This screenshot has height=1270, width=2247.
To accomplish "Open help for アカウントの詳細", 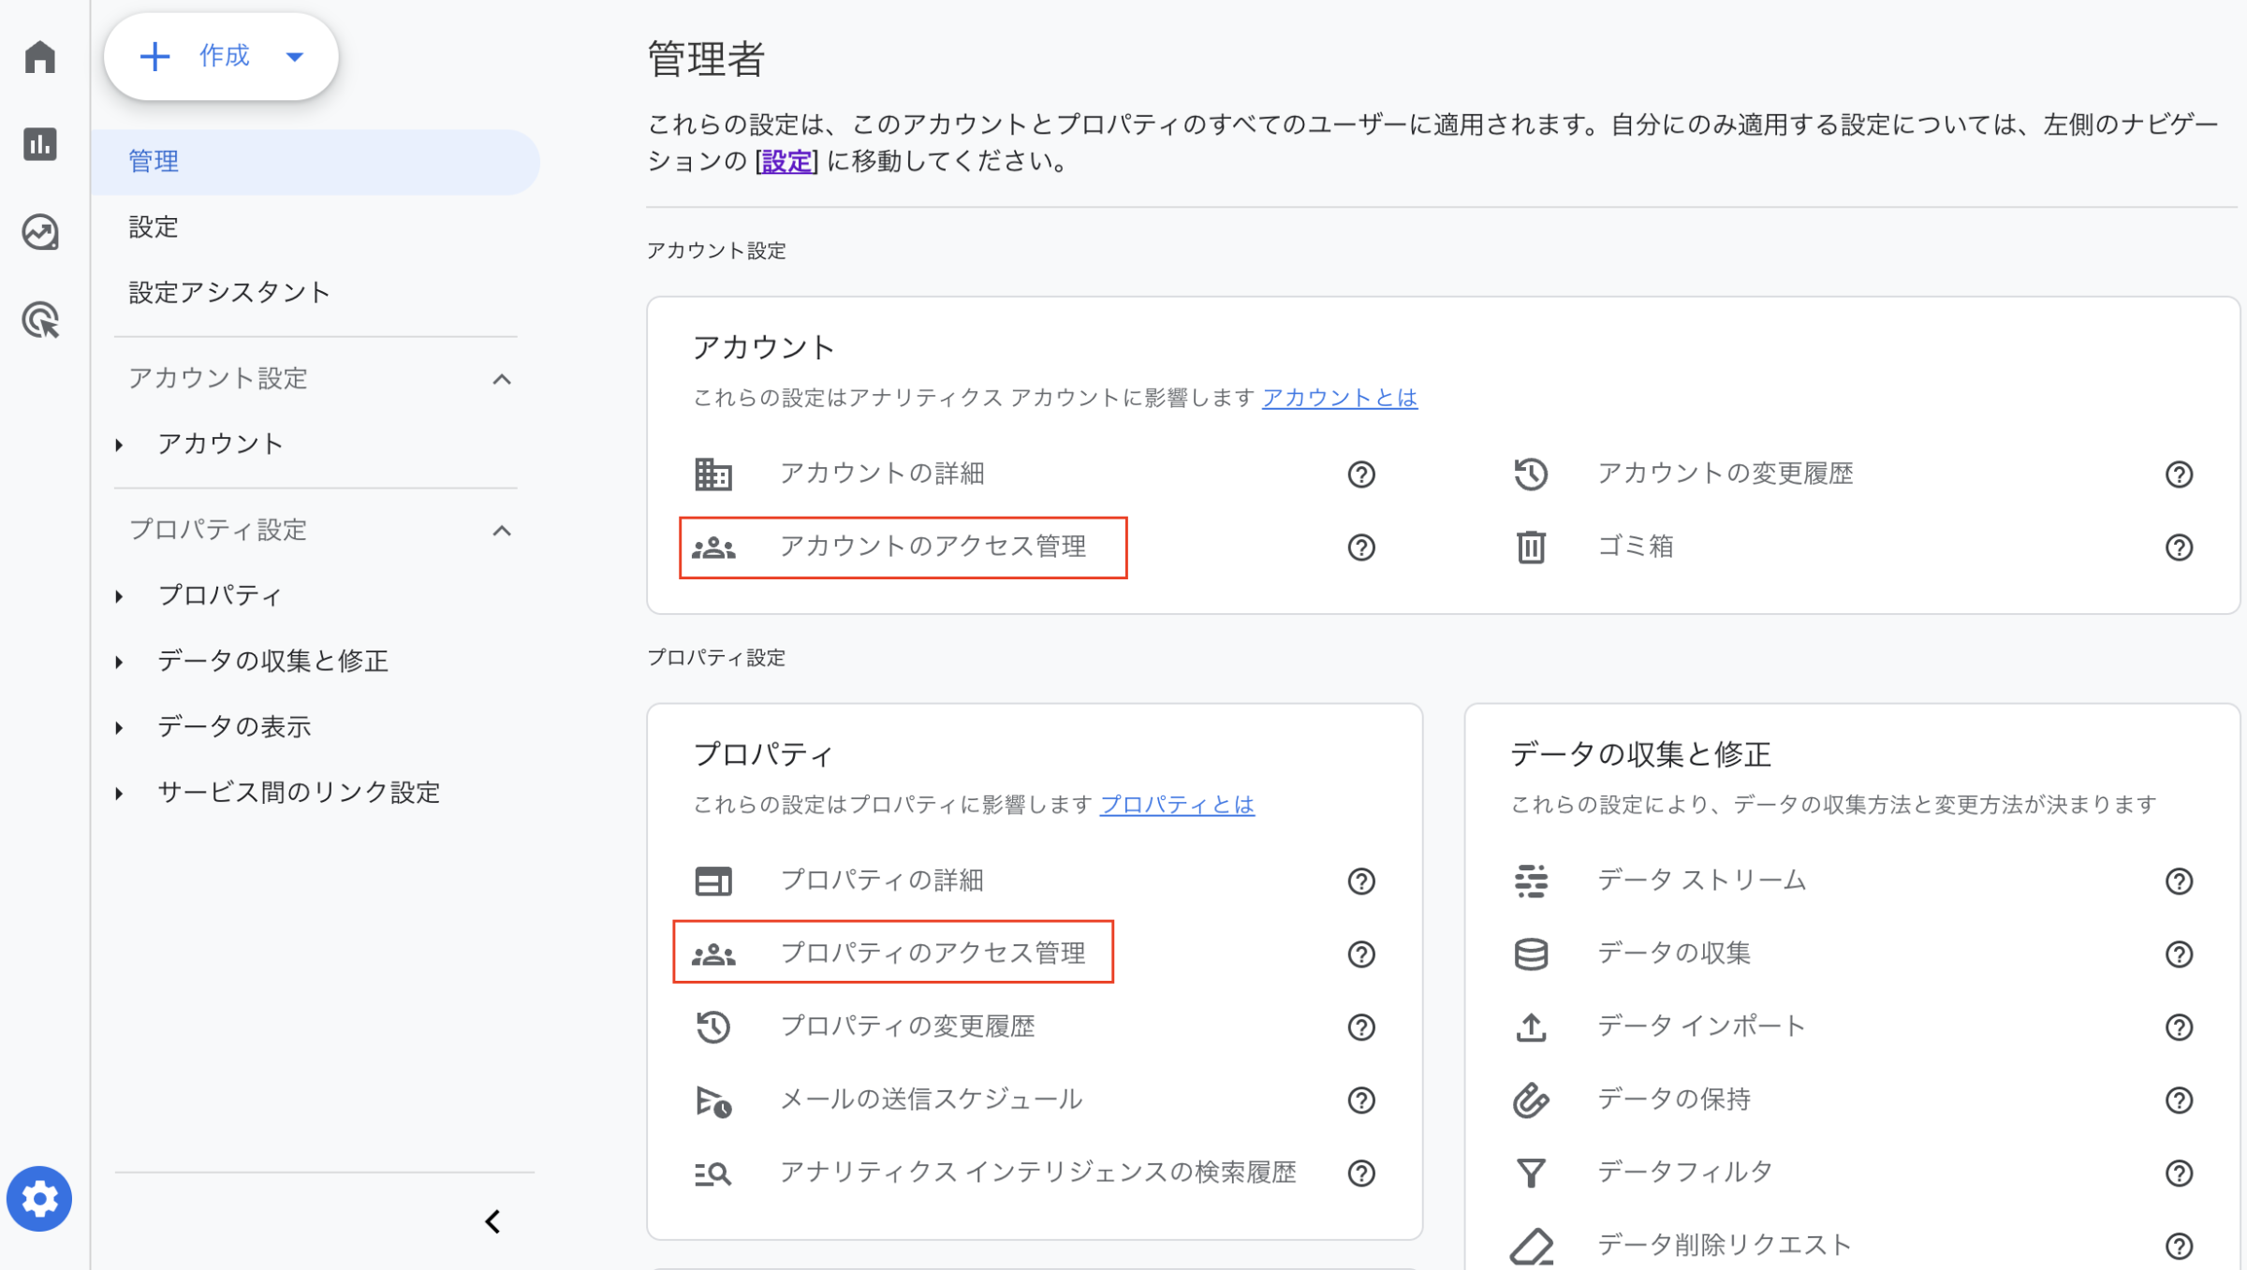I will tap(1361, 474).
